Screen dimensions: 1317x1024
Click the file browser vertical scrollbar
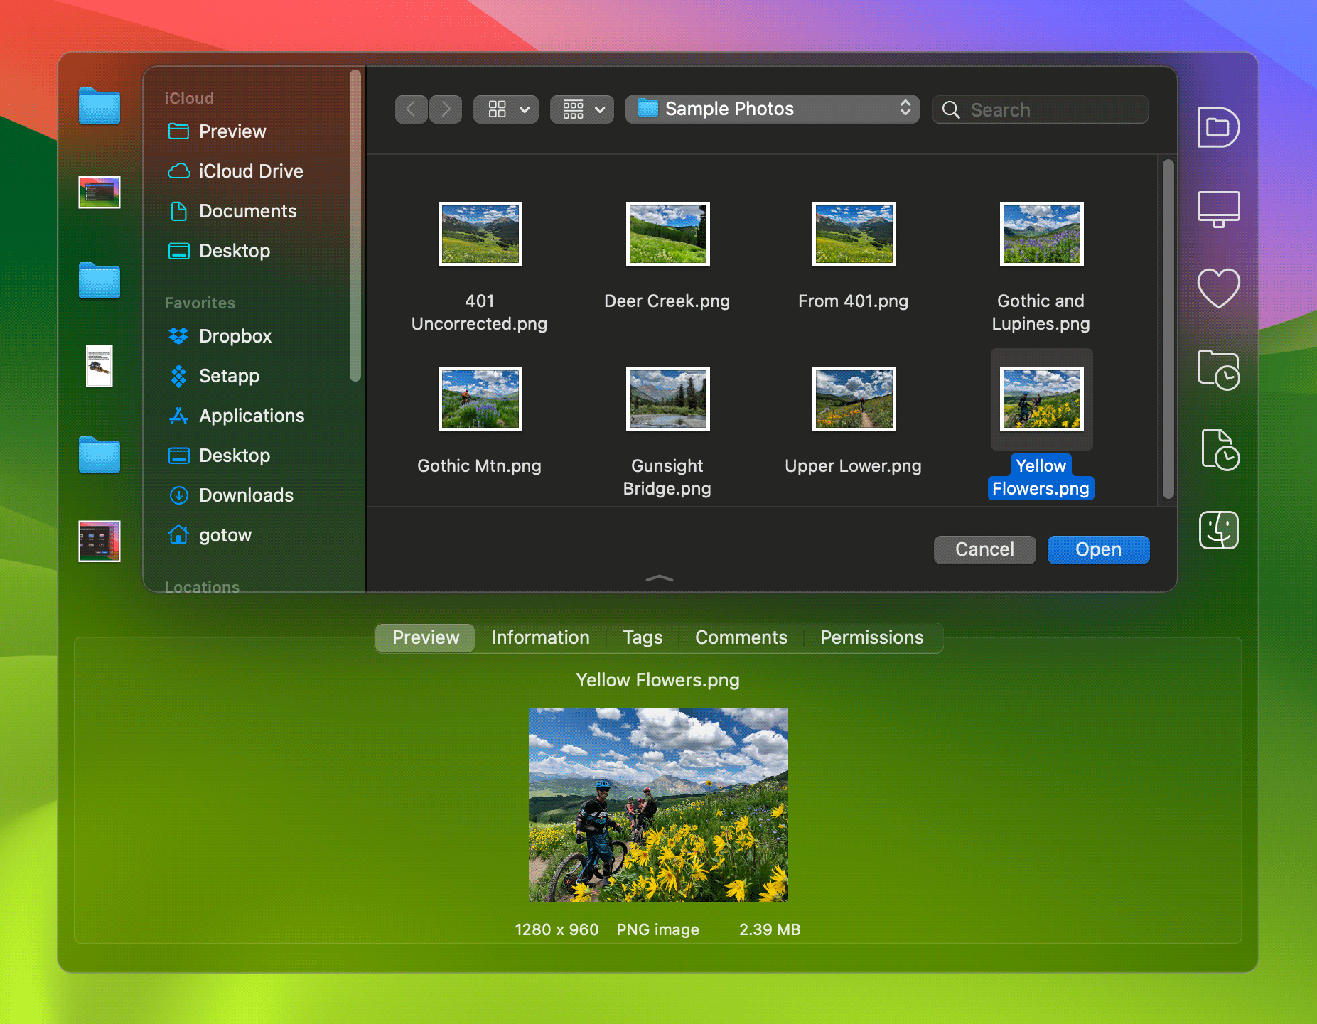click(1168, 329)
